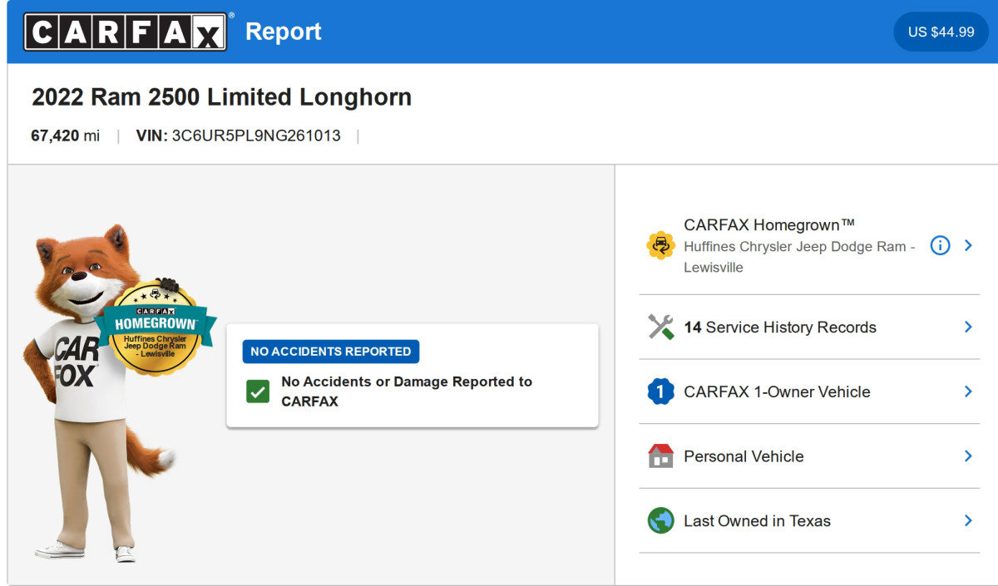Expand the CARFAX Homegrown row chevron
The height and width of the screenshot is (586, 998).
coord(968,245)
